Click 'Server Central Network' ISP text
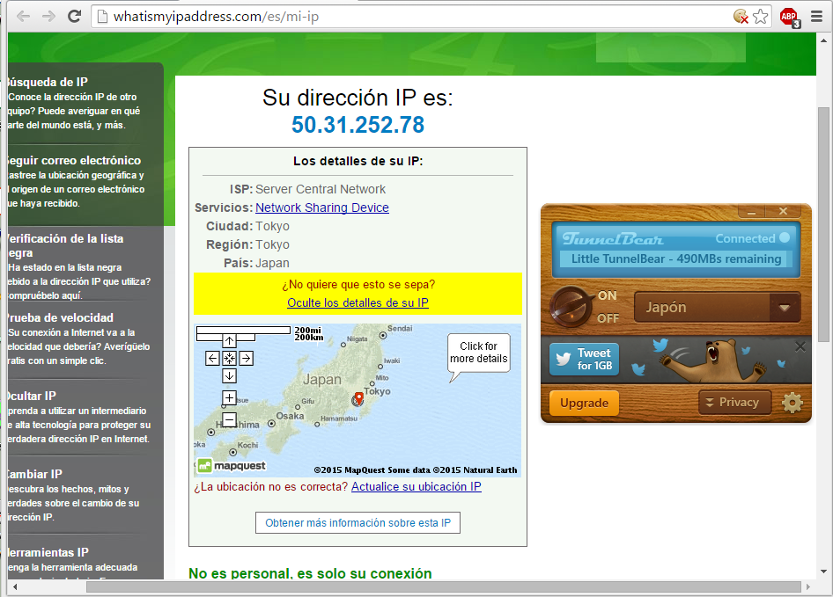The height and width of the screenshot is (597, 833). [321, 189]
